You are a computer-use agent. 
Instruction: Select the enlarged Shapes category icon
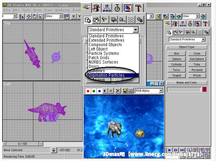pyautogui.click(x=96, y=20)
